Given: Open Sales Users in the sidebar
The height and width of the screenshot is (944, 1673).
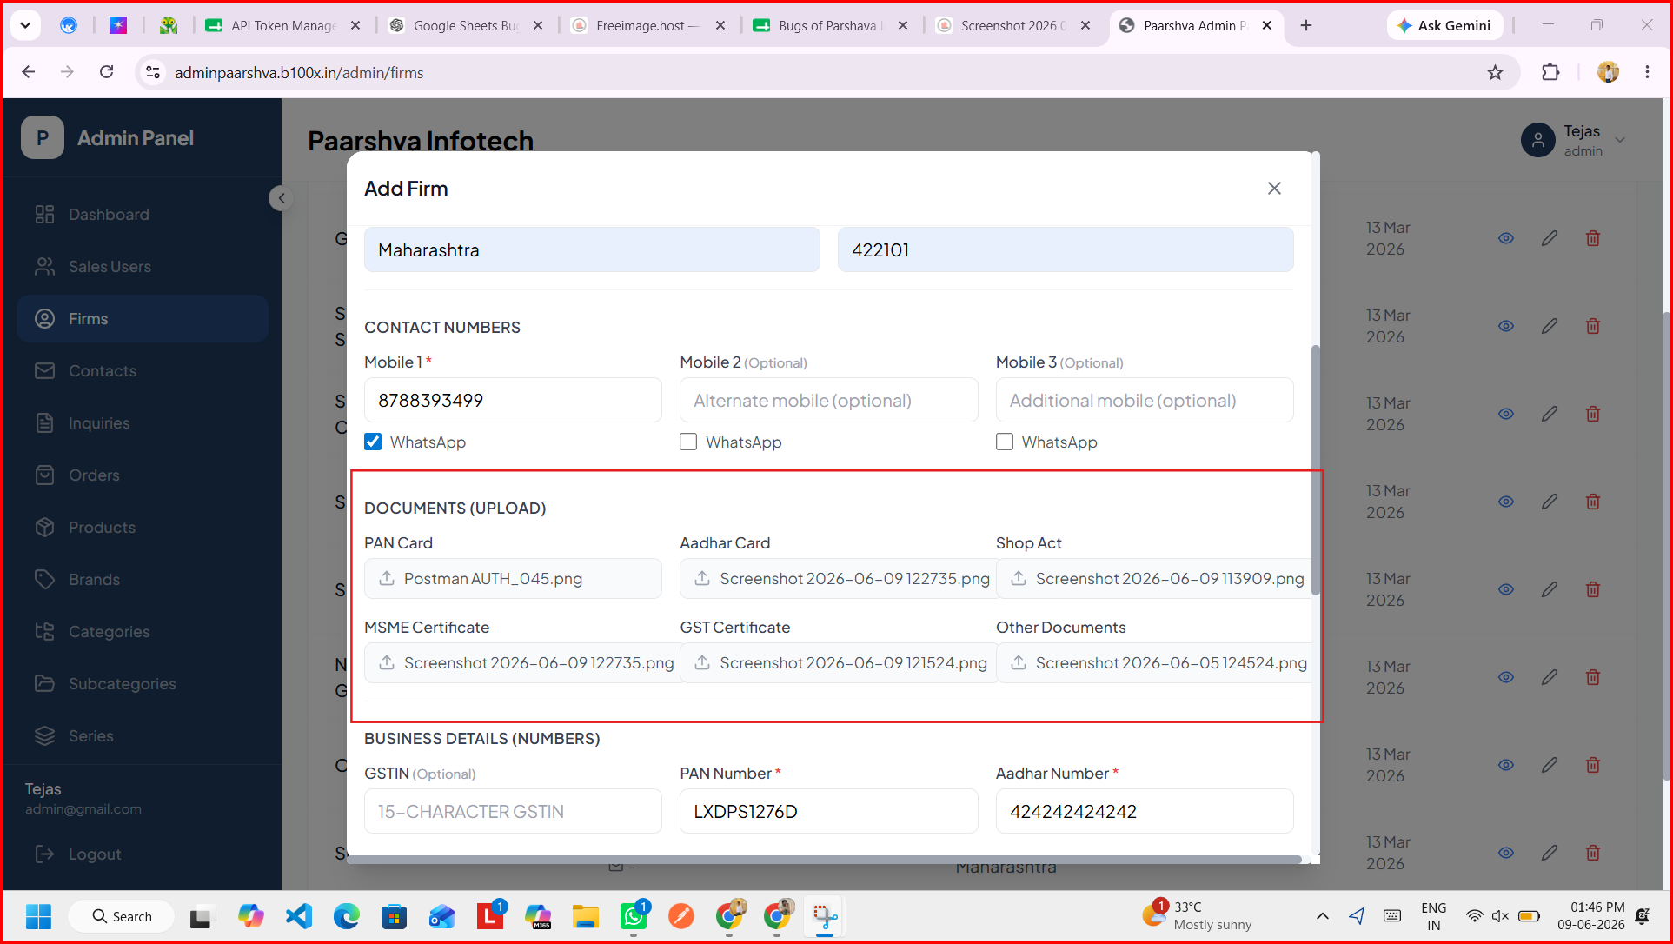Looking at the screenshot, I should pyautogui.click(x=143, y=267).
